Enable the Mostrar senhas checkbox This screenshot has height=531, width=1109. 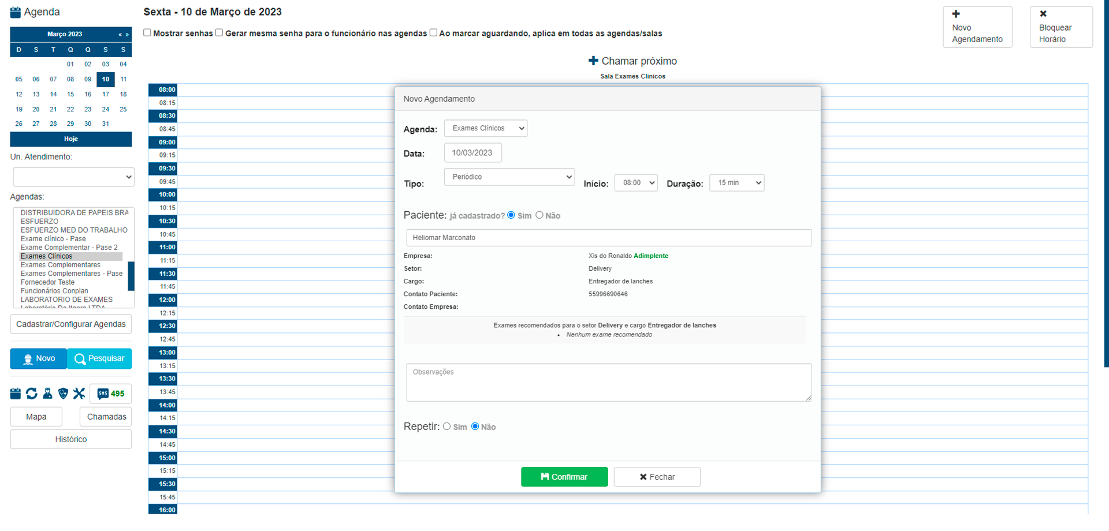[x=147, y=33]
